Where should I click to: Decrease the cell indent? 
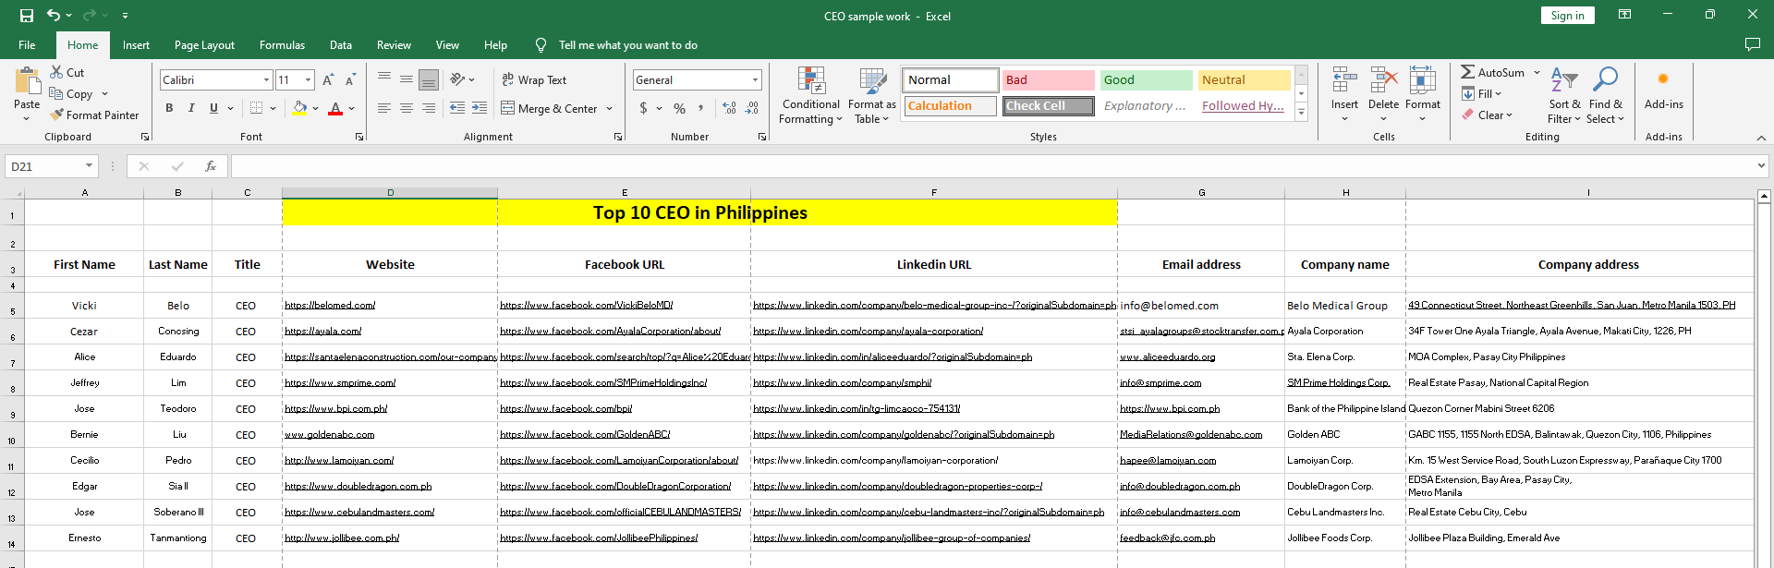pos(457,108)
